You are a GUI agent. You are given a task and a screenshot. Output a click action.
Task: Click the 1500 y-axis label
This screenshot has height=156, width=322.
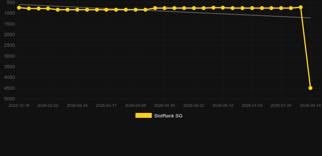tap(10, 24)
